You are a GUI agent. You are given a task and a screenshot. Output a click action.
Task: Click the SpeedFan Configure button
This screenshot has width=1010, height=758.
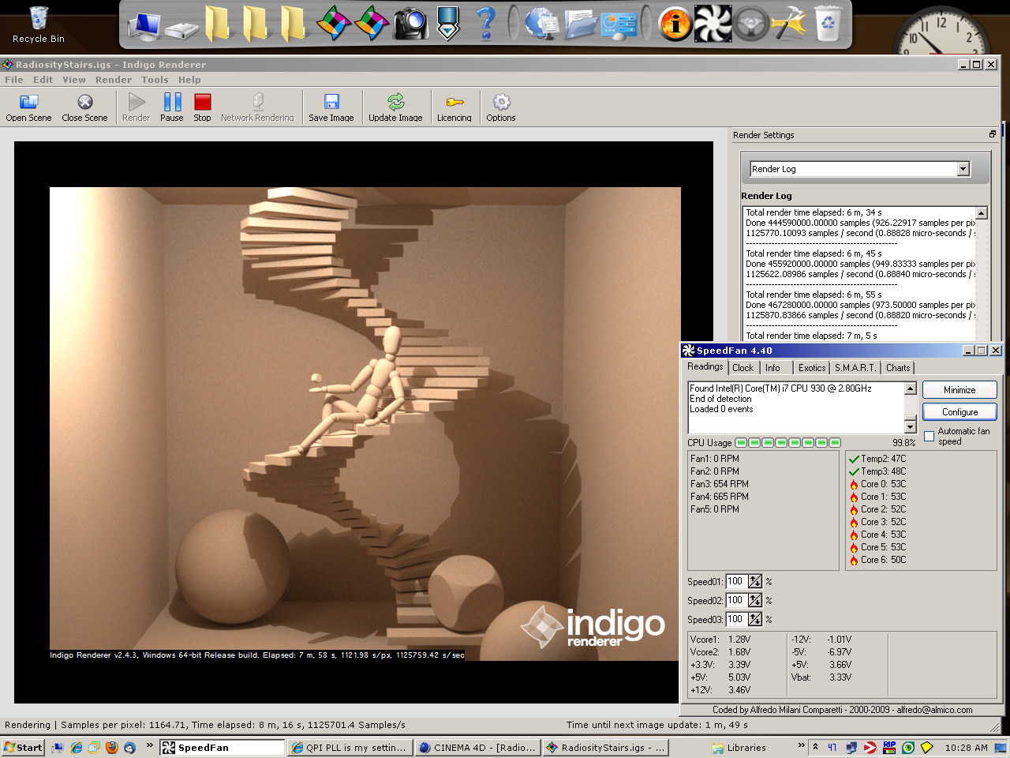click(x=959, y=412)
